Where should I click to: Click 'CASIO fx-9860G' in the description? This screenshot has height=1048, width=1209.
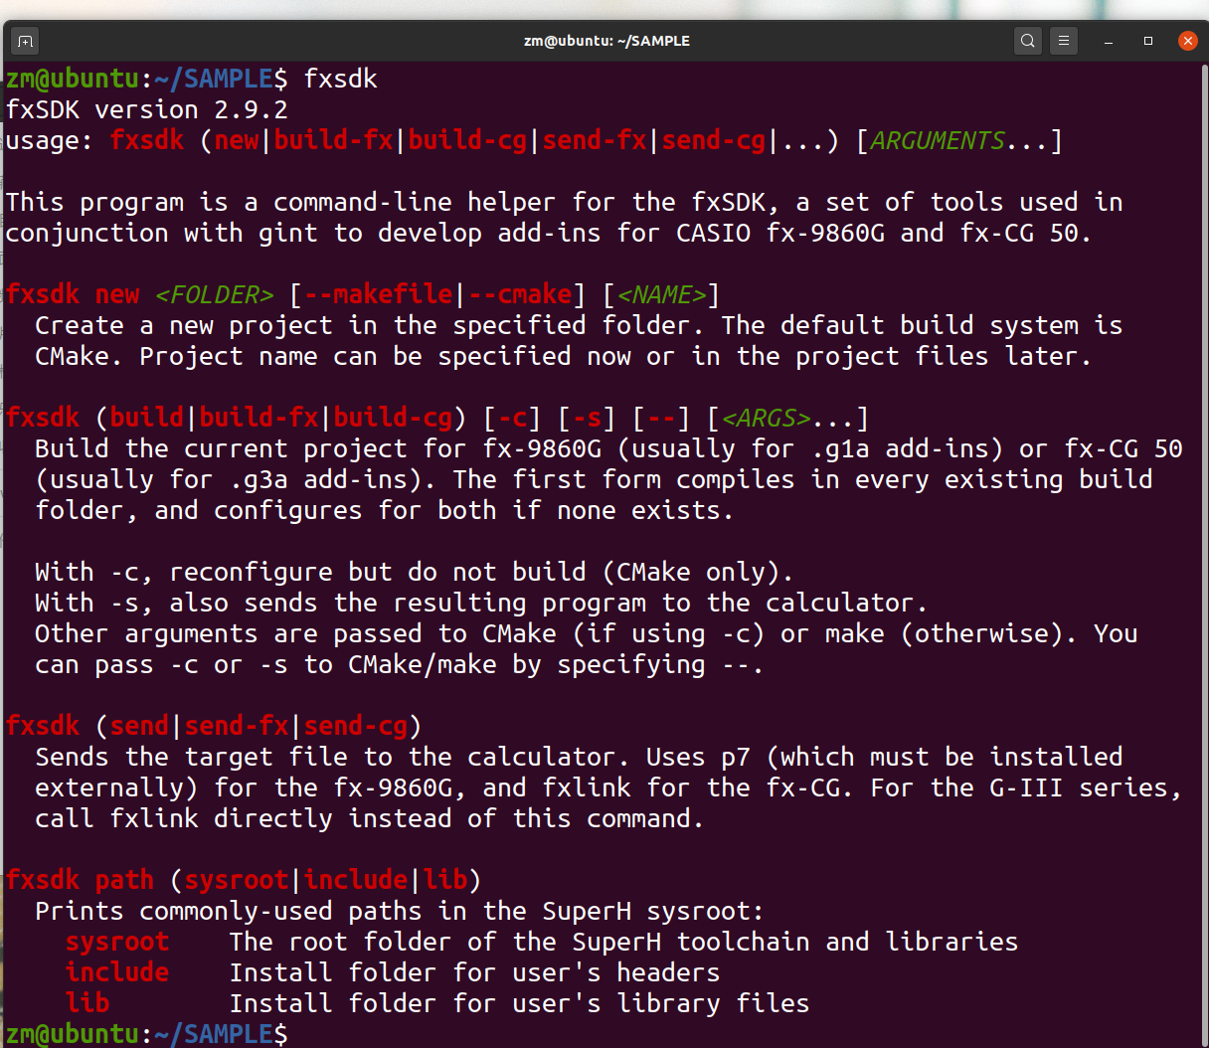tap(781, 233)
